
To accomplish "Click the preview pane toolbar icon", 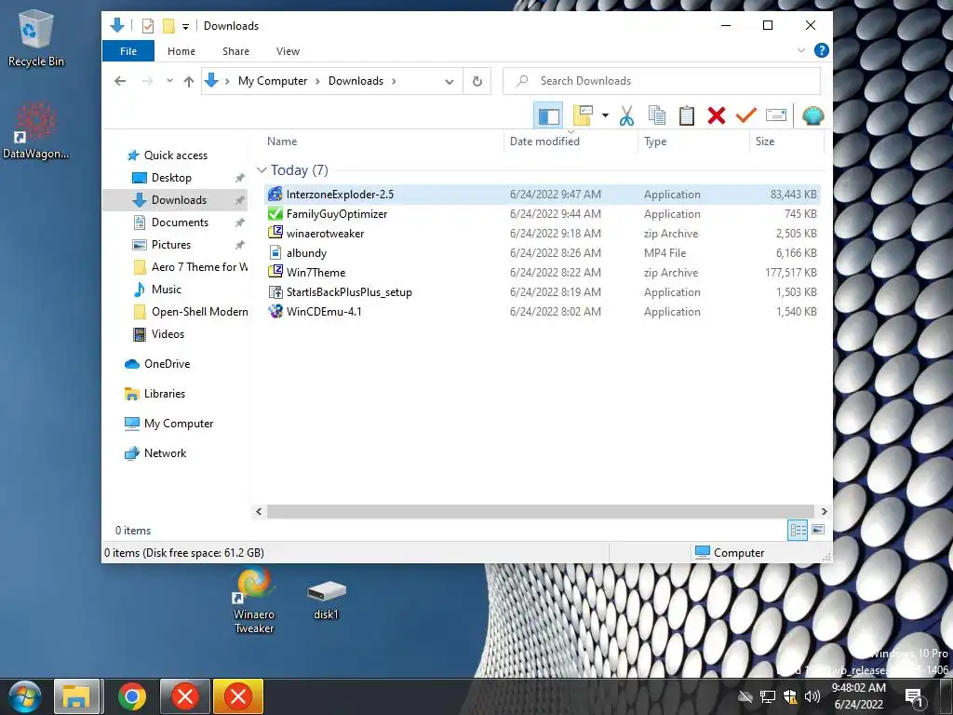I will tap(548, 115).
